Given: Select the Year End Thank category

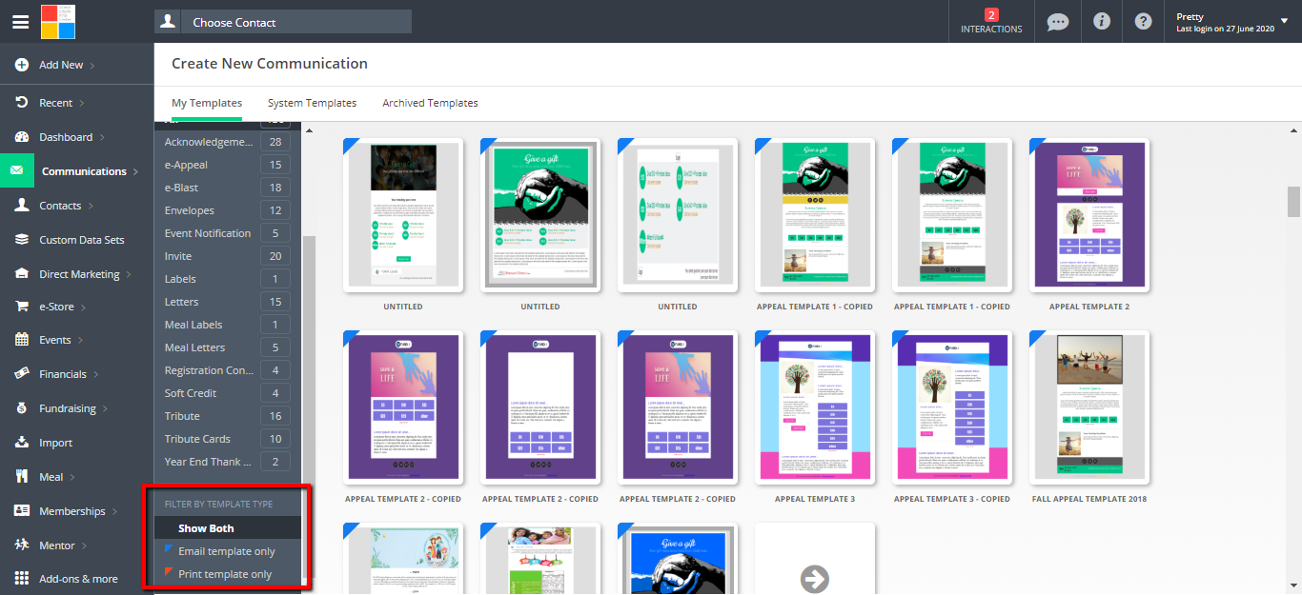Looking at the screenshot, I should tap(227, 462).
